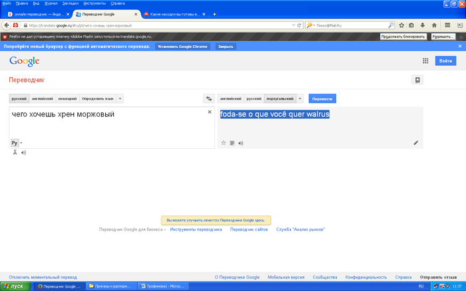This screenshot has height=291, width=466.
Task: Select 'английский' as target language
Action: coord(231,98)
